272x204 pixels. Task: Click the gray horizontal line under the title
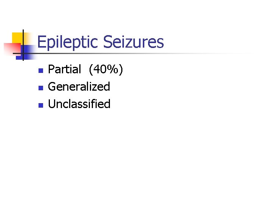tap(151, 54)
